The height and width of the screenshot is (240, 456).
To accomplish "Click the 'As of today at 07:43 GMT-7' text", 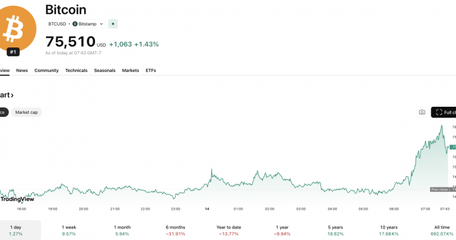I will point(73,53).
